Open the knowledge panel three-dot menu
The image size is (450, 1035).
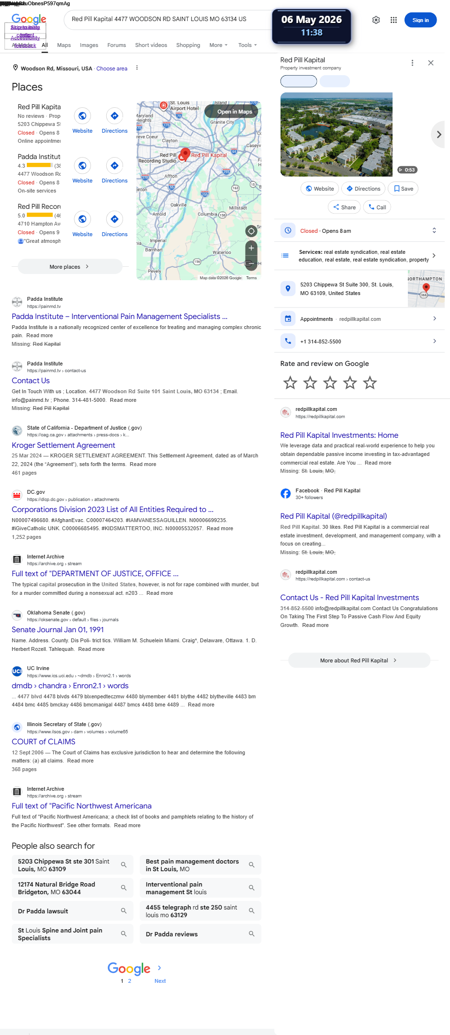click(412, 63)
